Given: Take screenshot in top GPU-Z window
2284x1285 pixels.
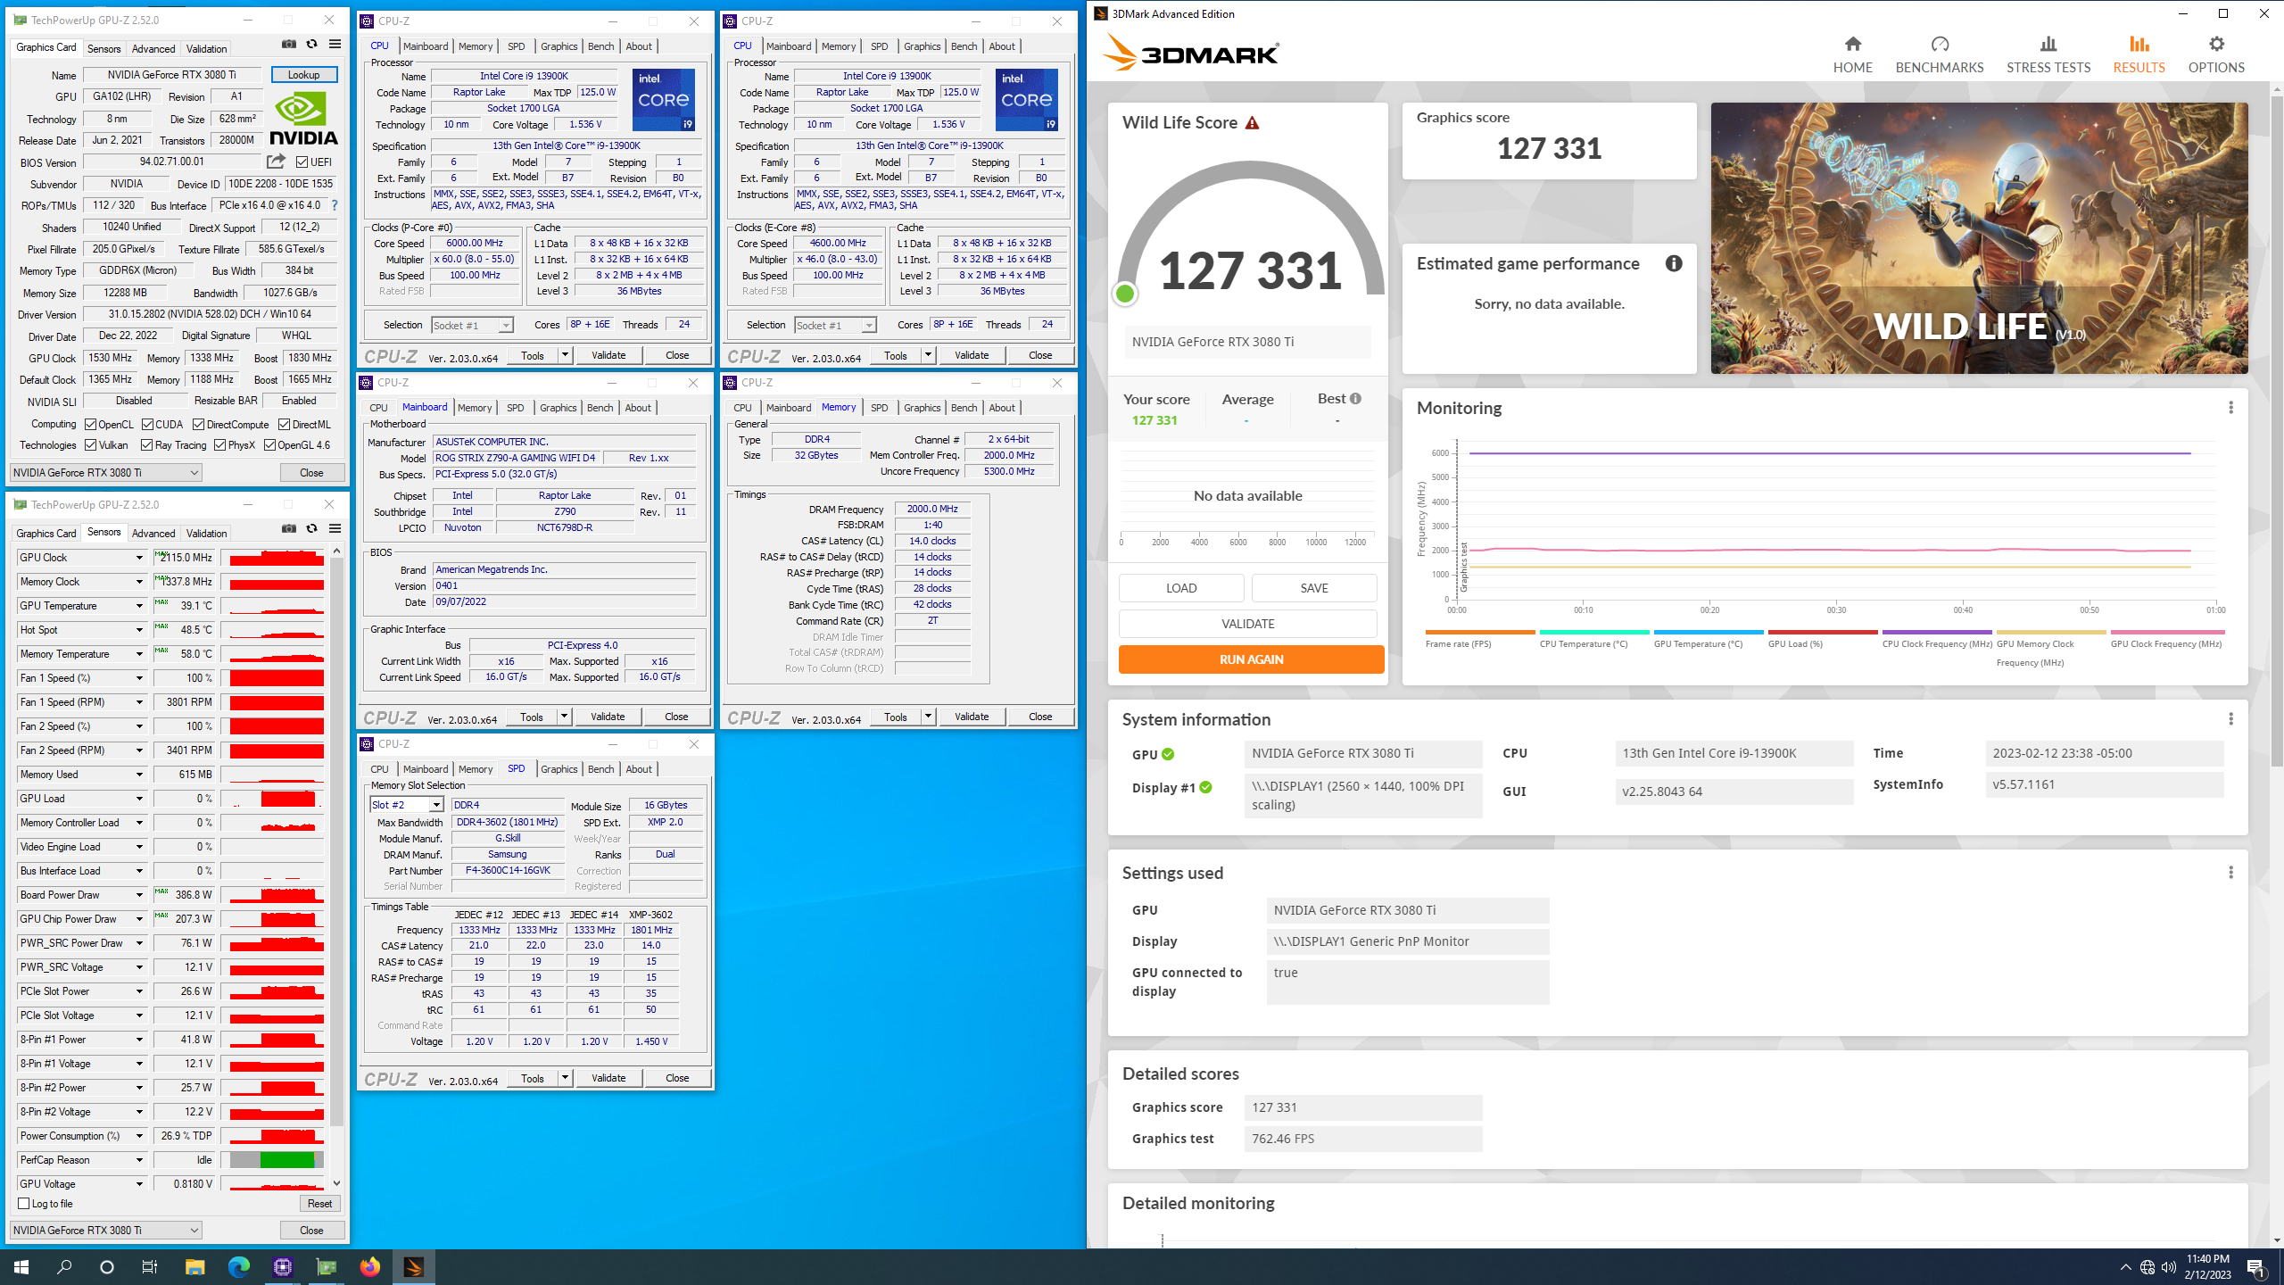Looking at the screenshot, I should tap(289, 44).
